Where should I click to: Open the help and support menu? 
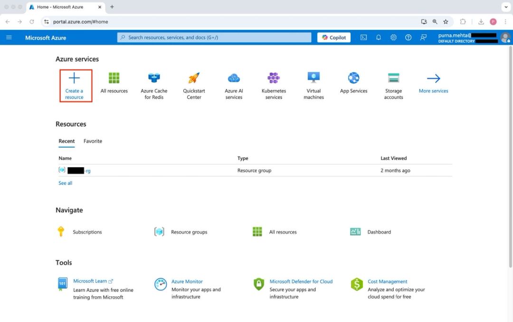click(x=408, y=37)
